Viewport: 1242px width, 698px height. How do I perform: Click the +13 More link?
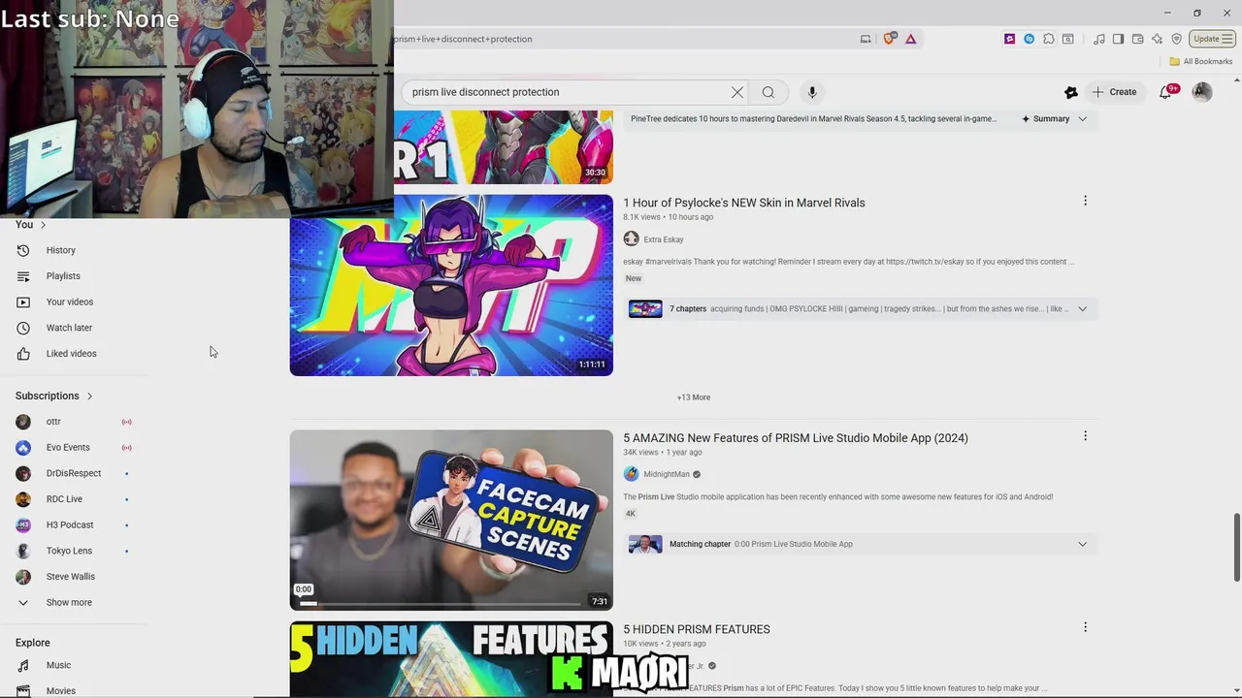tap(694, 397)
